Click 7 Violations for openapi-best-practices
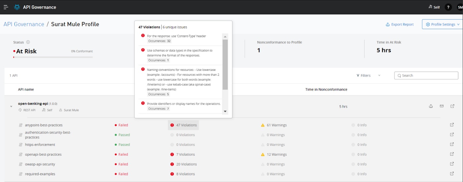The width and height of the screenshot is (463, 182). point(183,154)
